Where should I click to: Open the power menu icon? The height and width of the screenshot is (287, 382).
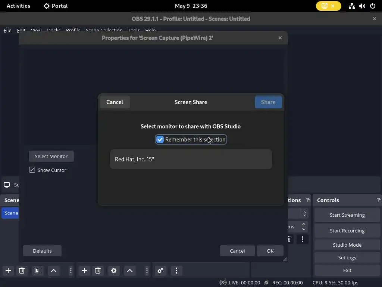pyautogui.click(x=373, y=6)
